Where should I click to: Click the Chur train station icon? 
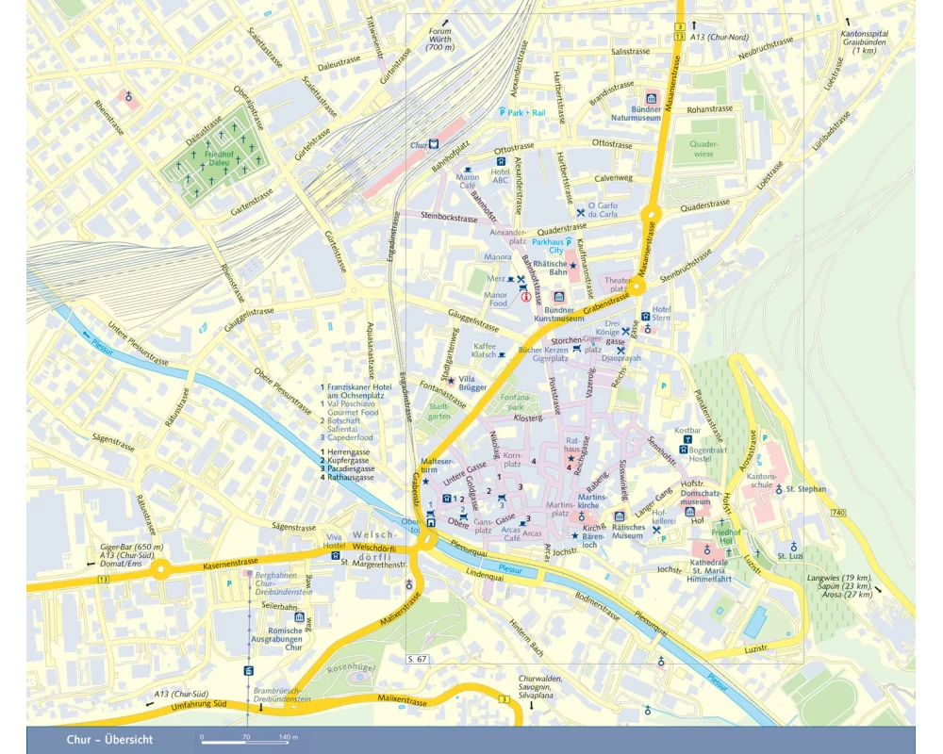click(434, 145)
